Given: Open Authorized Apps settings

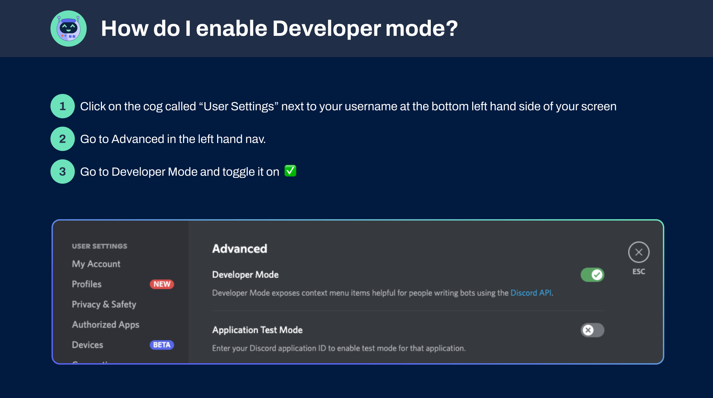Looking at the screenshot, I should point(105,325).
